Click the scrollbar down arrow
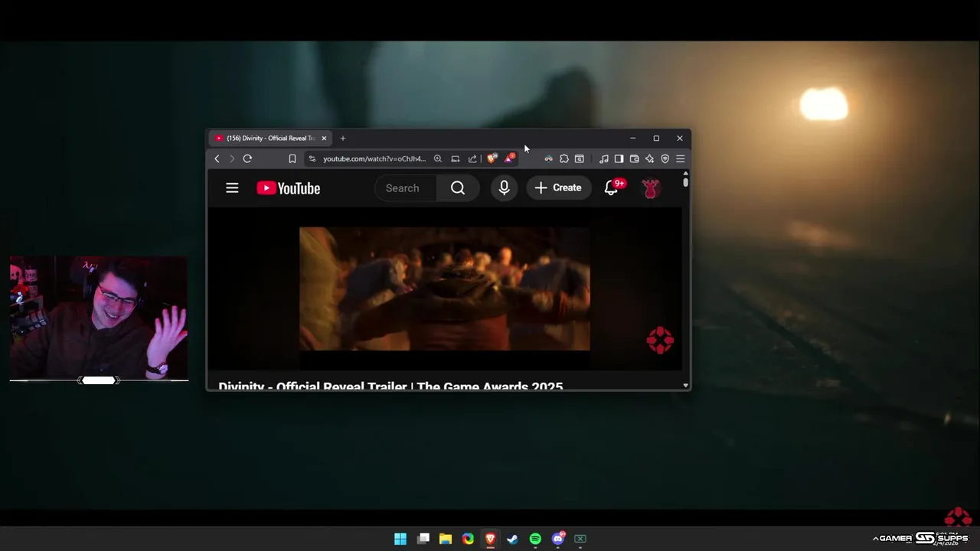 (x=685, y=386)
